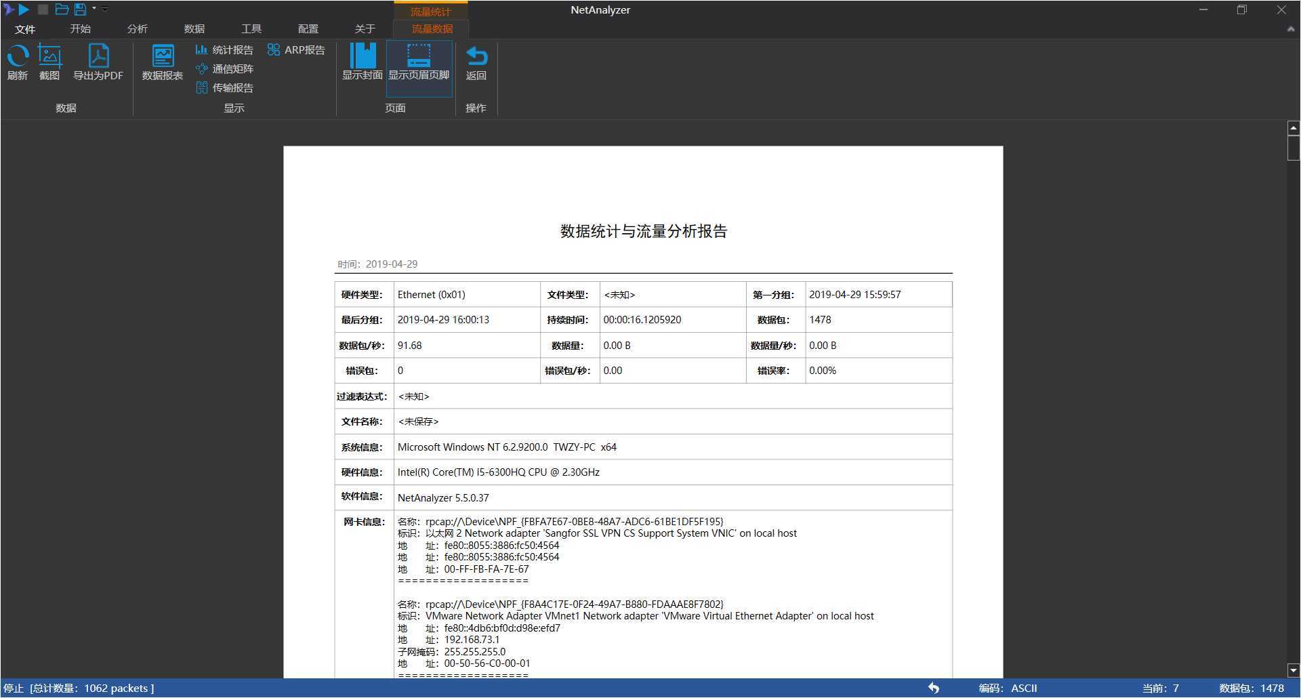The width and height of the screenshot is (1301, 698).
Task: Click the stop capture square icon
Action: click(43, 9)
